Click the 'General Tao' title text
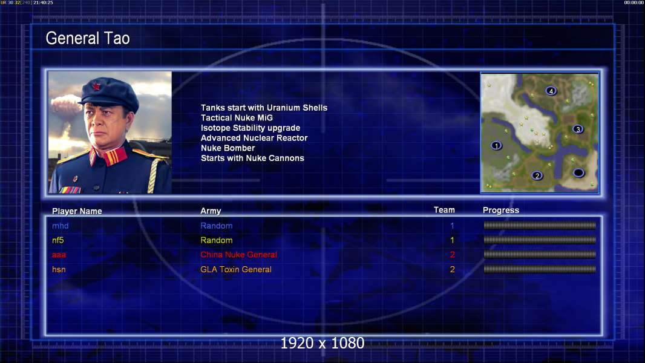The image size is (645, 363). pos(88,38)
